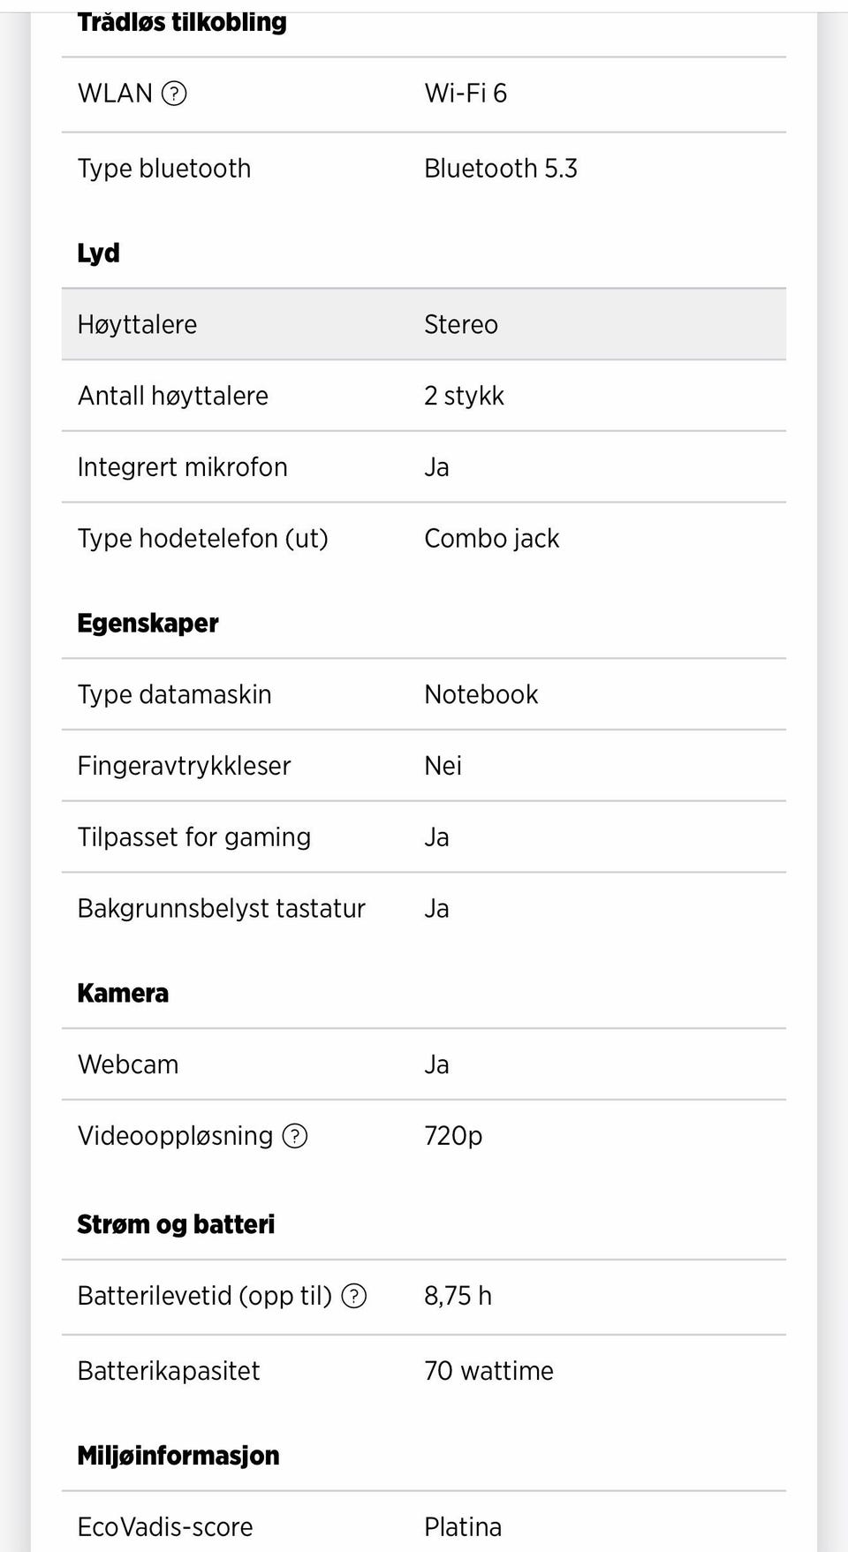848x1552 pixels.
Task: Tap the Batterilevetid help question mark
Action: pyautogui.click(x=354, y=1296)
